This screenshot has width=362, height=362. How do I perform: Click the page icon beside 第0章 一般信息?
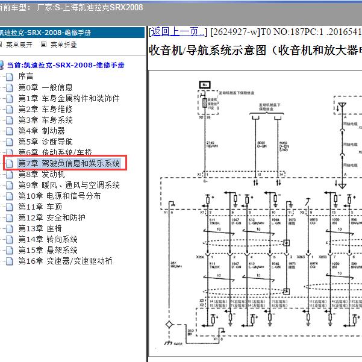pyautogui.click(x=10, y=87)
